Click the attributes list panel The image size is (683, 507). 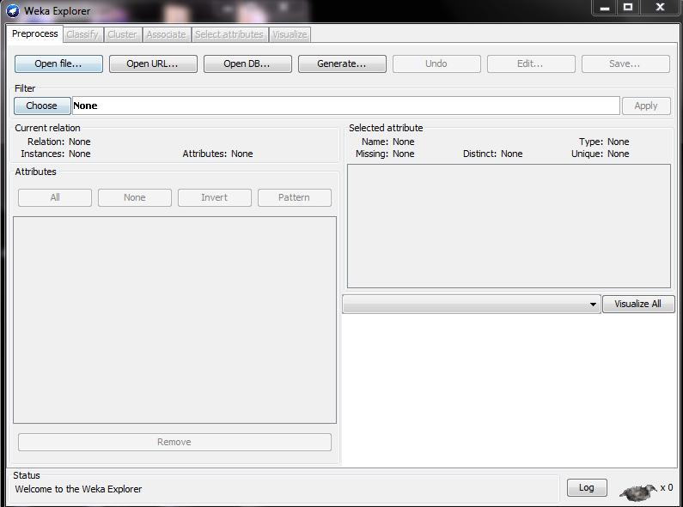[174, 320]
